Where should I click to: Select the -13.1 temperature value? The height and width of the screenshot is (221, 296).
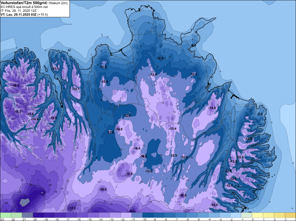tap(76, 89)
